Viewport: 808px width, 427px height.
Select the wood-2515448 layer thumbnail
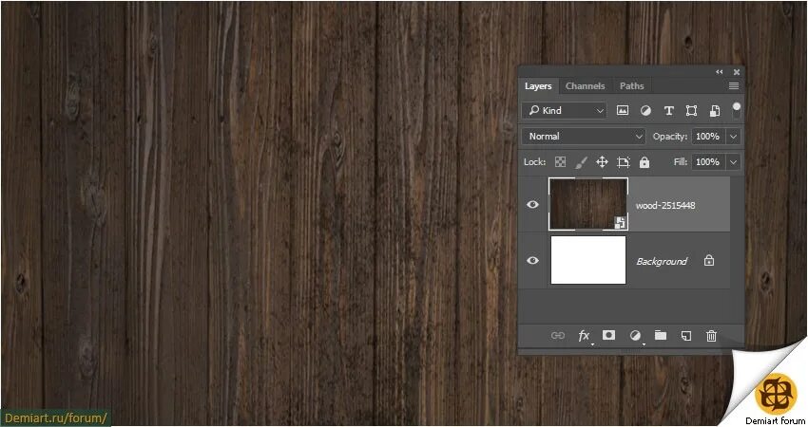588,204
